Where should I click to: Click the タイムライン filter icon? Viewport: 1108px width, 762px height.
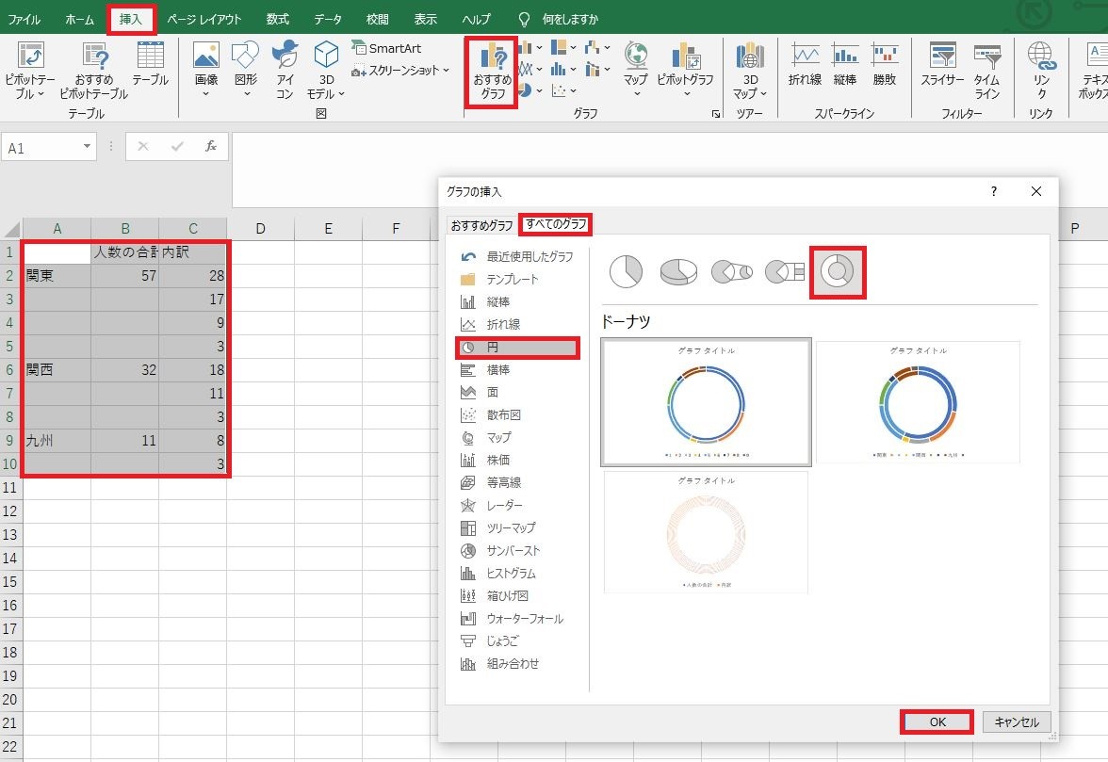click(x=986, y=70)
